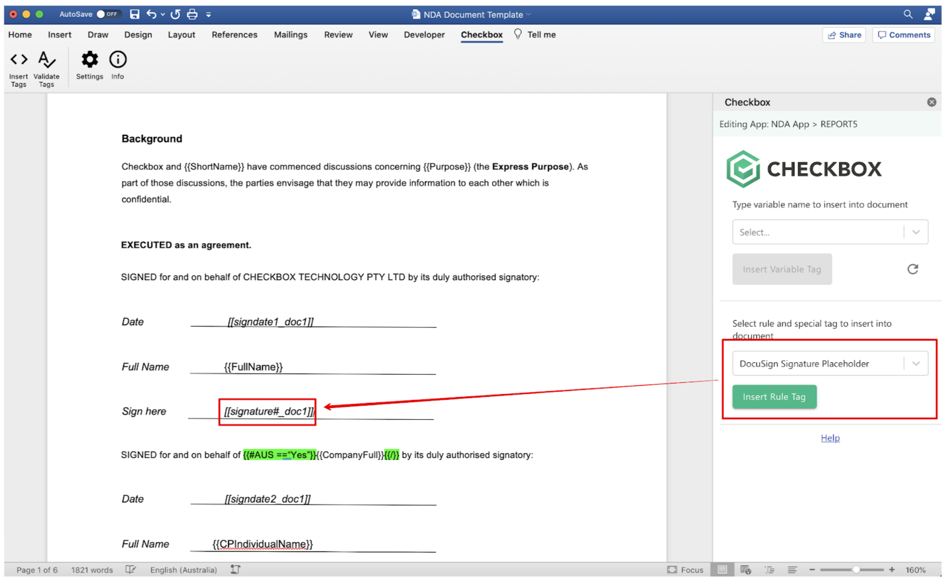The image size is (944, 581).
Task: Open the View tab
Action: coord(378,35)
